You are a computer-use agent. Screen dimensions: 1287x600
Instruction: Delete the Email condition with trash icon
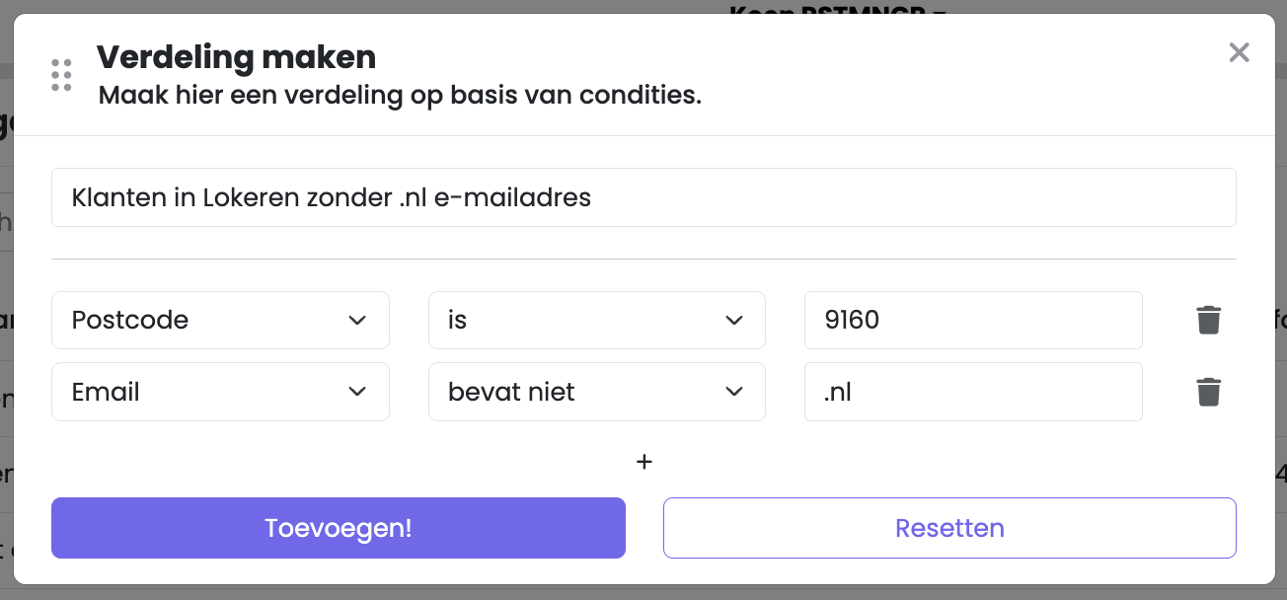pyautogui.click(x=1209, y=392)
